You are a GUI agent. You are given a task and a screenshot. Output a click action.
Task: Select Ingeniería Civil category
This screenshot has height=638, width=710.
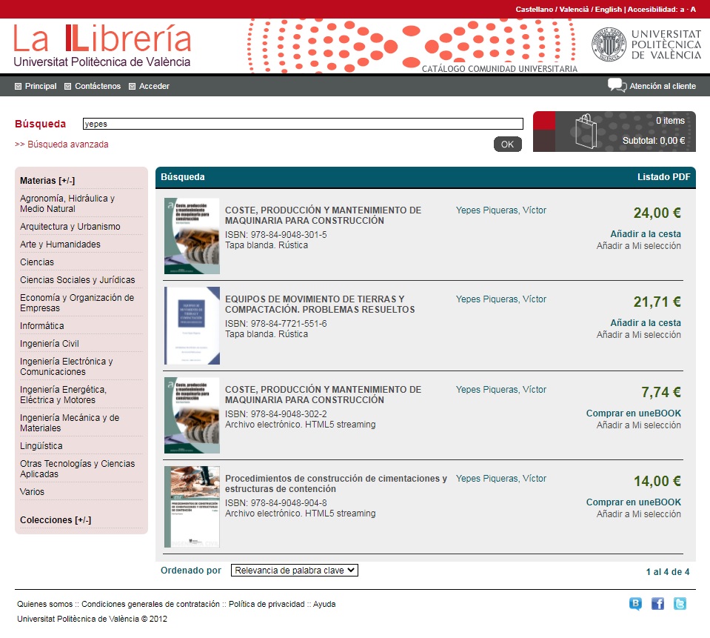click(x=50, y=344)
